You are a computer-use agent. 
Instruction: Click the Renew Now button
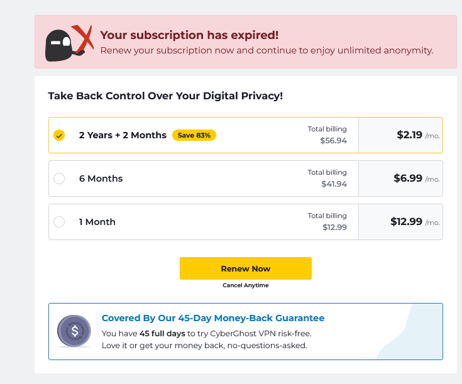pyautogui.click(x=245, y=268)
